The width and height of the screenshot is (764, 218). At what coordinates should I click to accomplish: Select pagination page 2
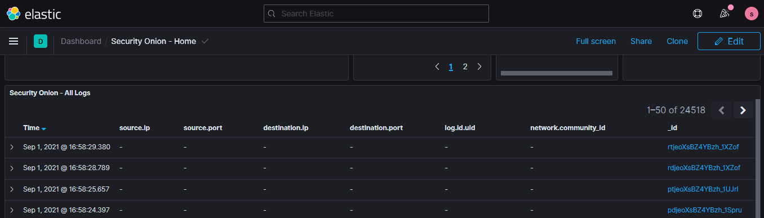coord(465,66)
